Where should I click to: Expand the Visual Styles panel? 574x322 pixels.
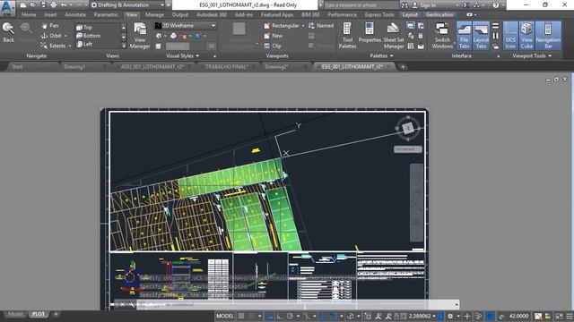click(183, 55)
